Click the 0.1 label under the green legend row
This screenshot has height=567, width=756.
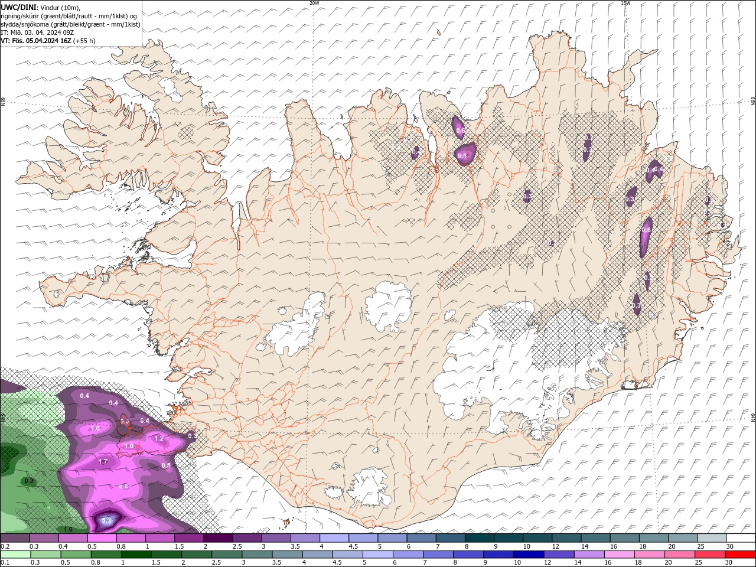point(5,563)
